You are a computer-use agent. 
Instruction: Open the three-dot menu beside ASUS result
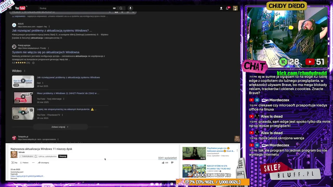(49, 26)
